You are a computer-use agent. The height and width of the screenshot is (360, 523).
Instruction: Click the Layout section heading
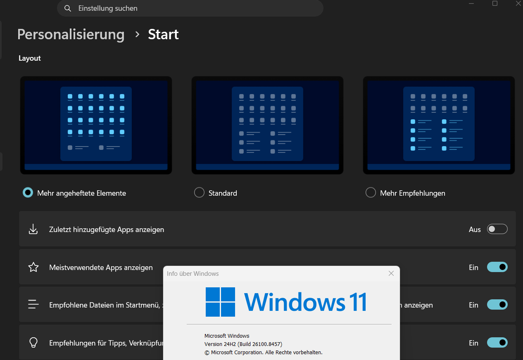coord(30,58)
